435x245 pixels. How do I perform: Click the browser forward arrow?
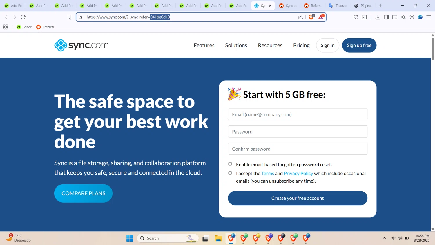coord(15,17)
